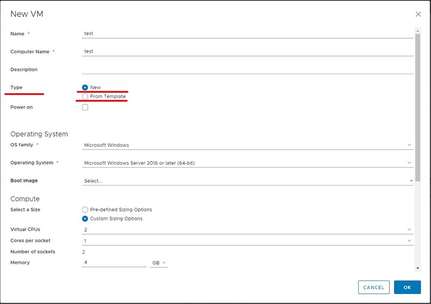Open the OS family dropdown
The image size is (431, 304).
[x=248, y=145]
